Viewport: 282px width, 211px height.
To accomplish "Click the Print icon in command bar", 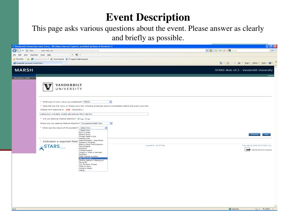I will pyautogui.click(x=239, y=63).
